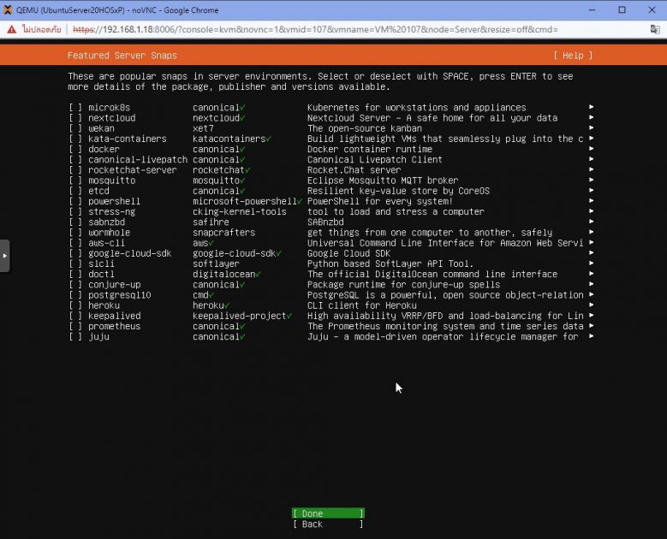667x539 pixels.
Task: Show details arrow for heroku row
Action: click(591, 305)
